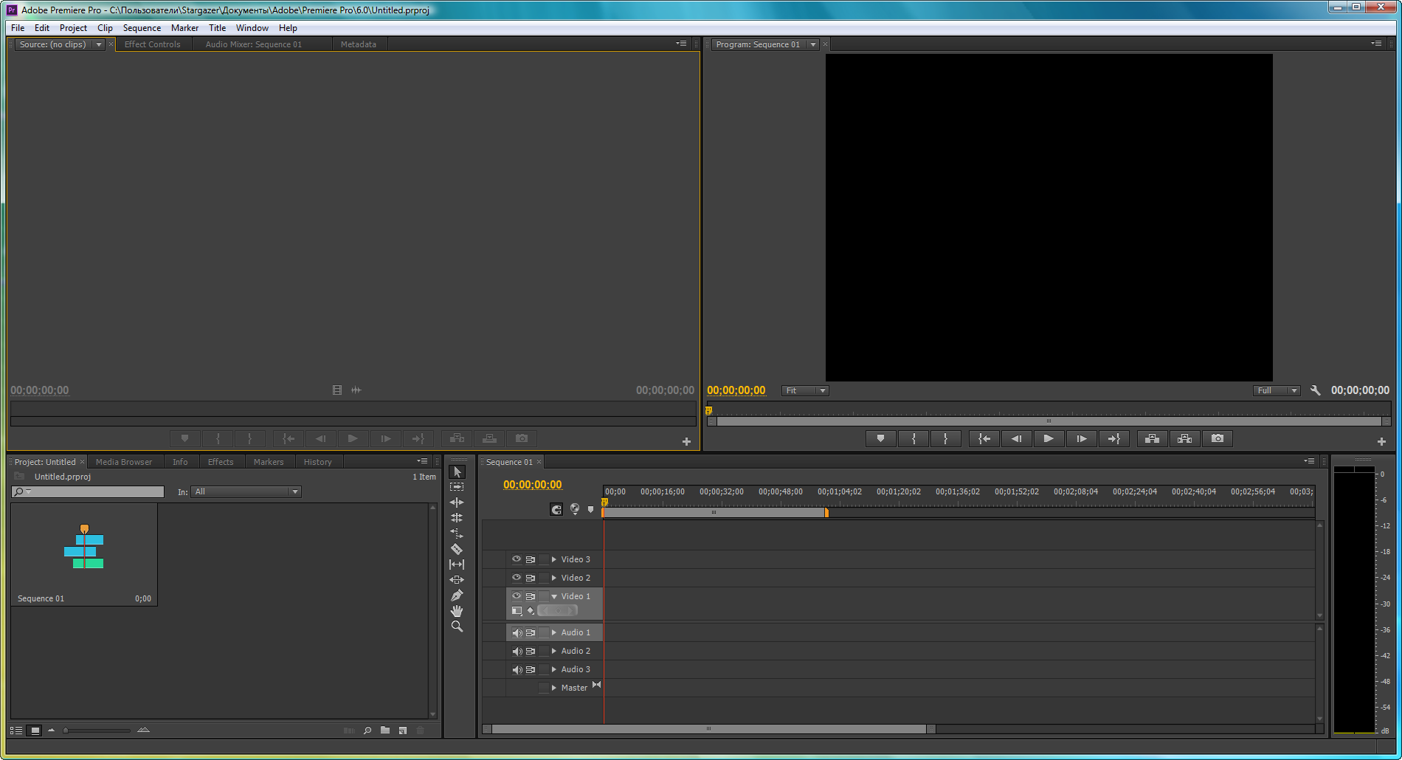Adjust the Project panel thumbnail zoom slider
Image resolution: width=1402 pixels, height=760 pixels.
point(66,730)
